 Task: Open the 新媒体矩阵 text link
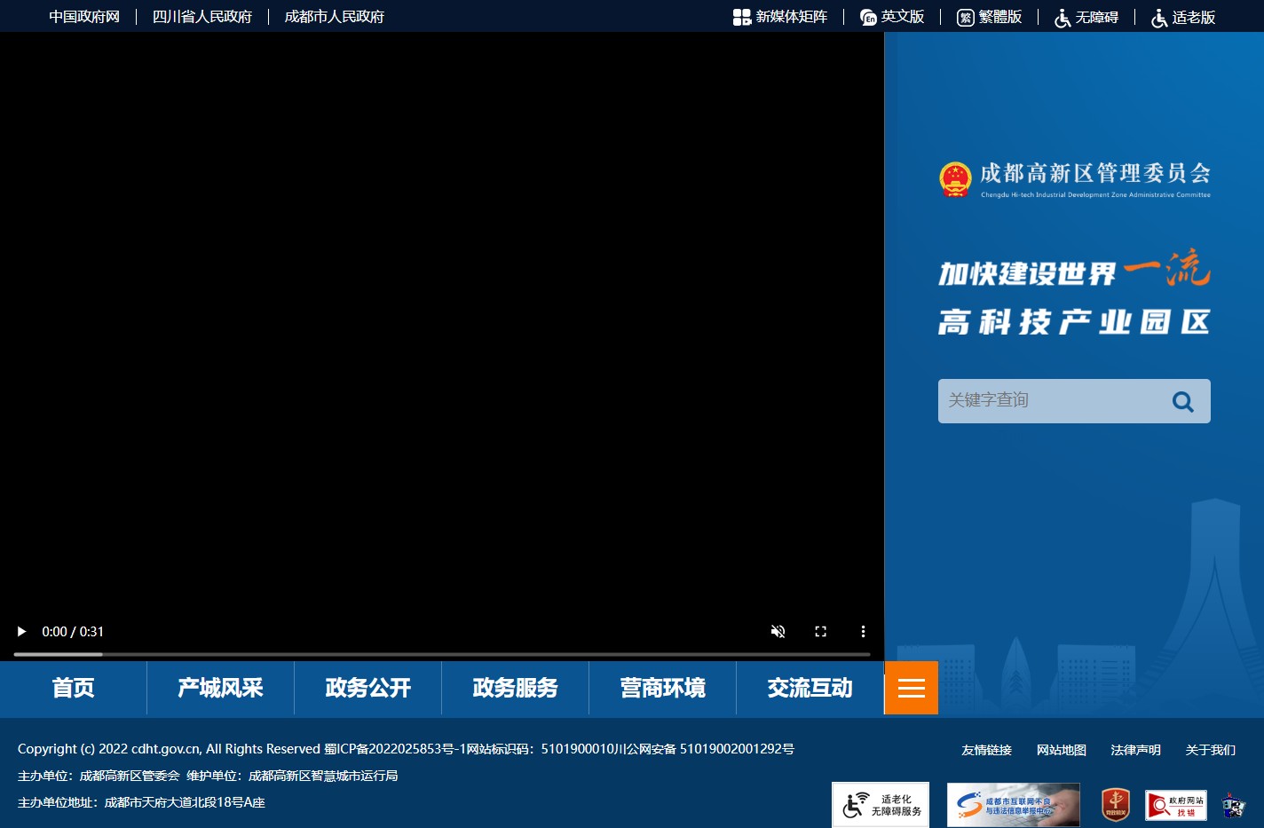pos(792,17)
